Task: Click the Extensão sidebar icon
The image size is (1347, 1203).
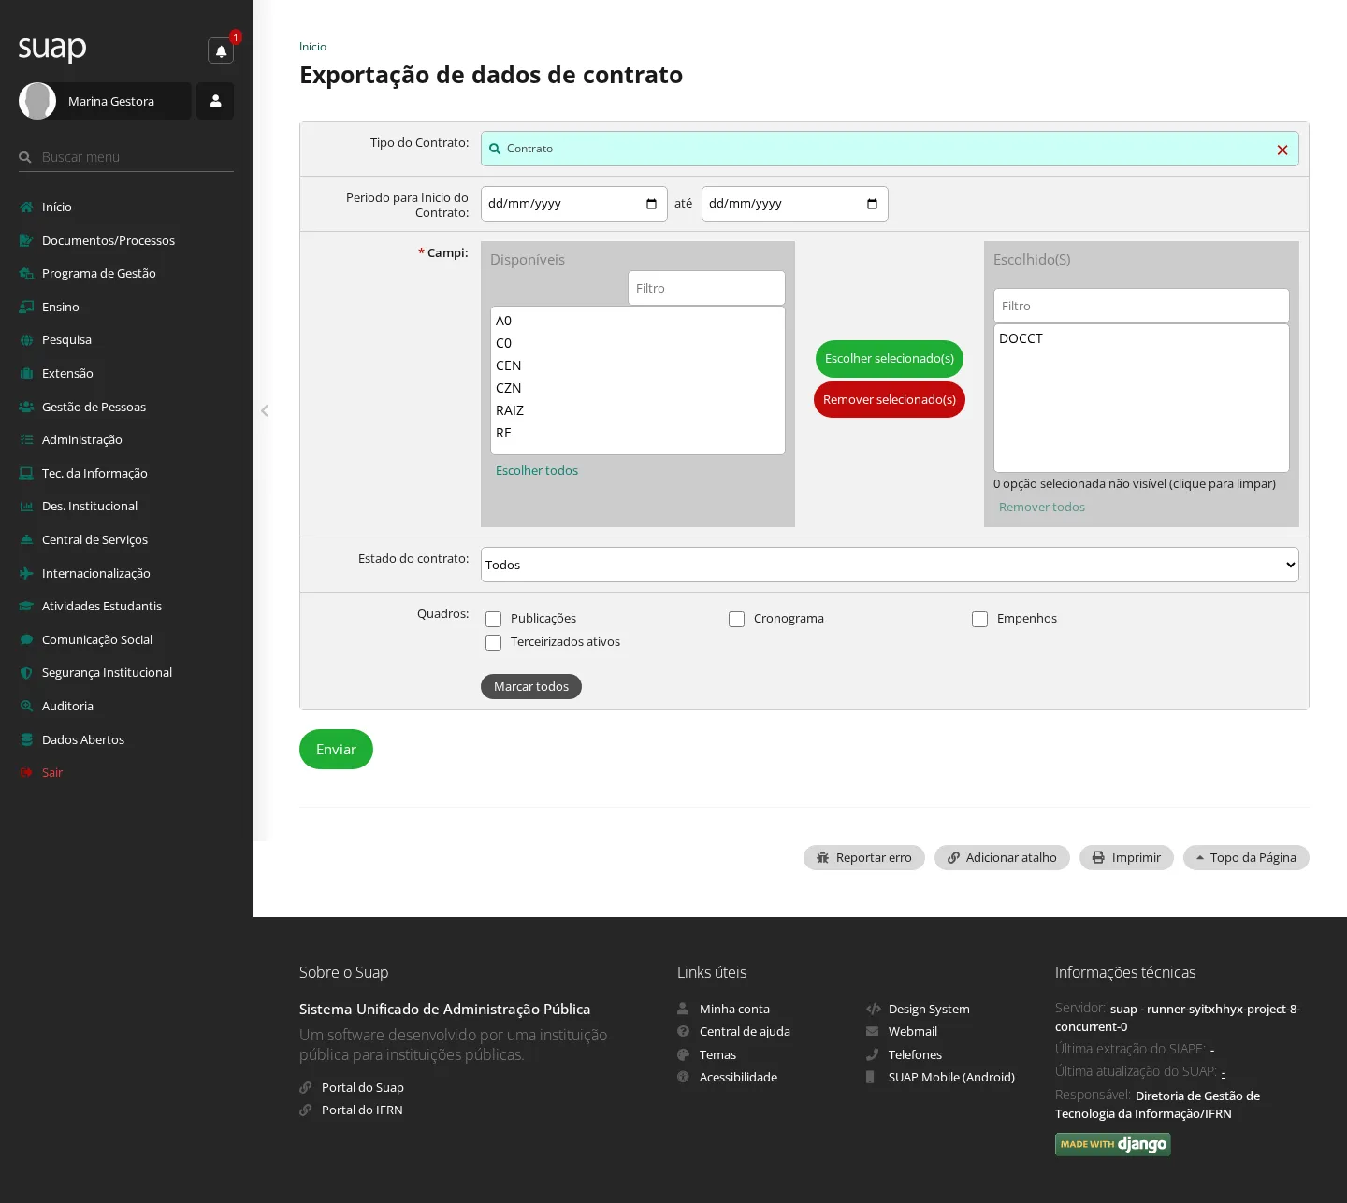Action: click(26, 373)
